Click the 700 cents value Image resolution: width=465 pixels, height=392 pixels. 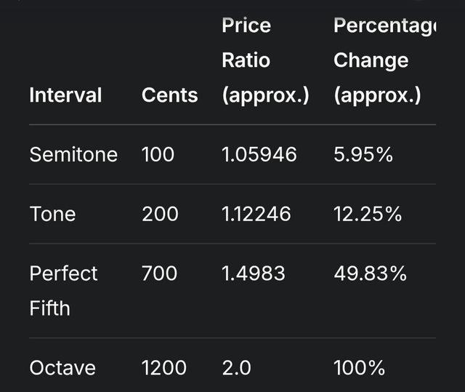(x=160, y=273)
